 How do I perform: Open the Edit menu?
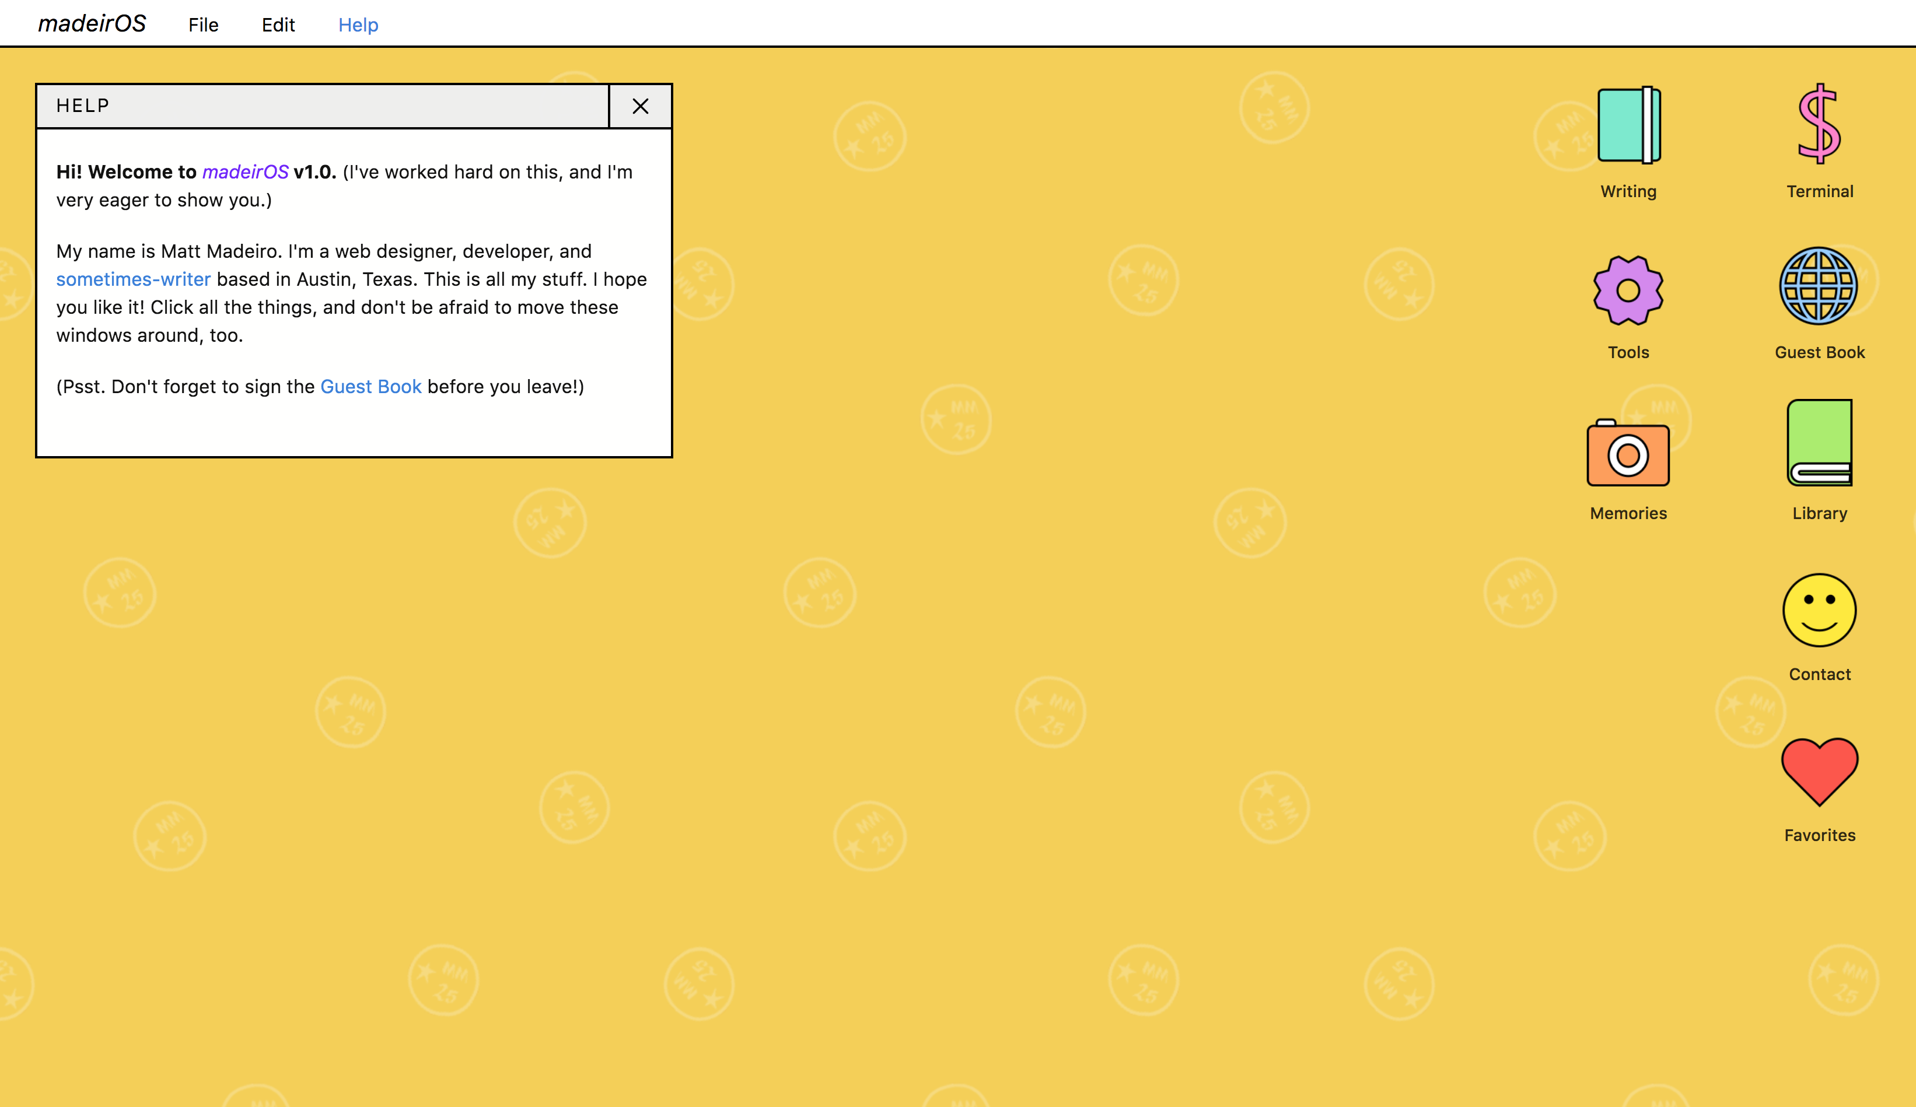(278, 25)
